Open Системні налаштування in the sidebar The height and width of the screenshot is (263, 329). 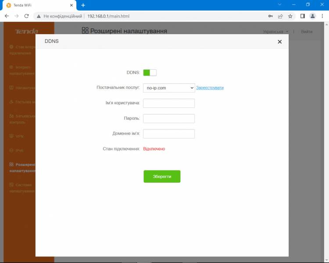(22, 188)
